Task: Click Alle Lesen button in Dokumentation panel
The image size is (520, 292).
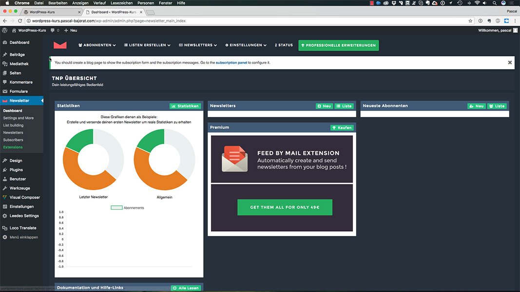Action: click(x=186, y=288)
